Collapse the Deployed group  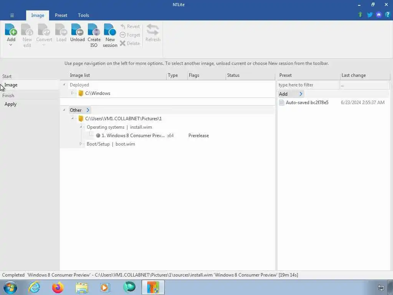[x=64, y=85]
